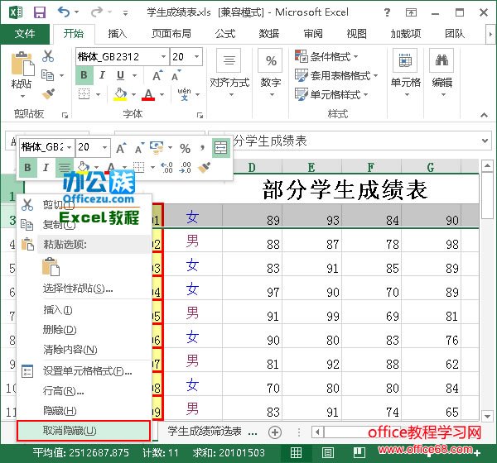
Task: Select 设置单元格格式 in context menu
Action: pyautogui.click(x=87, y=371)
